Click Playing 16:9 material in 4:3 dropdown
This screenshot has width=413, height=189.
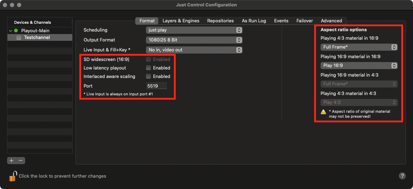(x=359, y=84)
